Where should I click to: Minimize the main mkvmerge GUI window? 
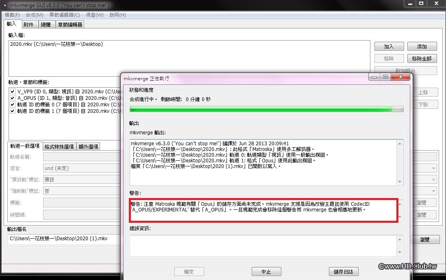(x=410, y=4)
